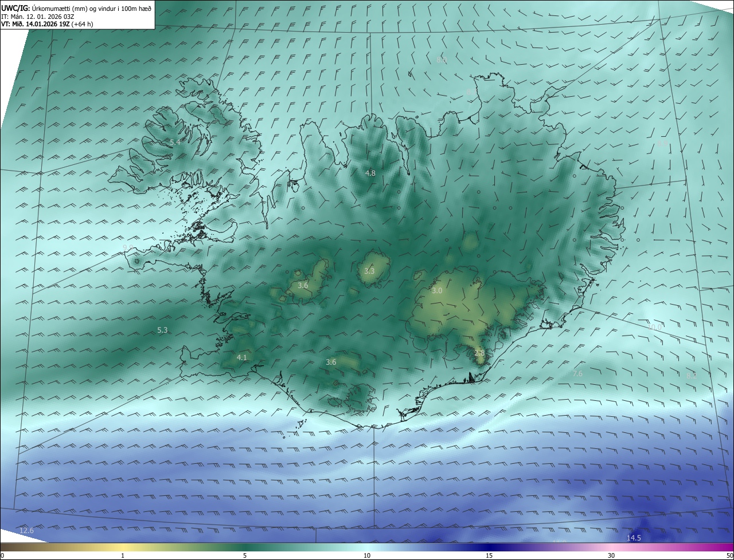Click the 15 tick on the color scale

coord(489,555)
